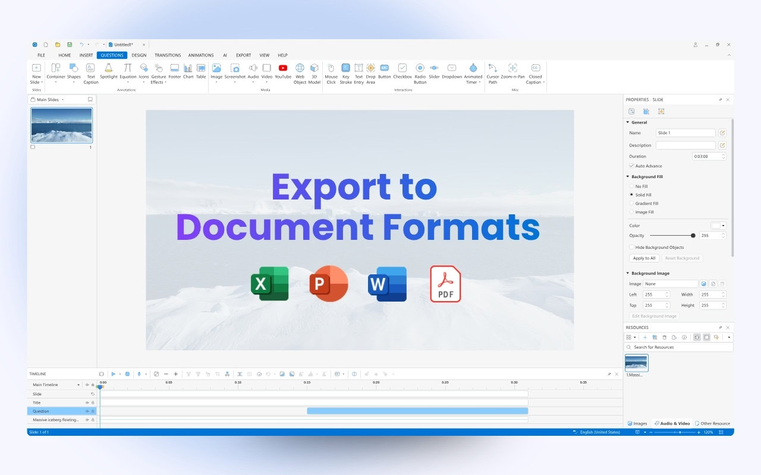Image resolution: width=761 pixels, height=475 pixels.
Task: Play the timeline preview
Action: (x=114, y=373)
